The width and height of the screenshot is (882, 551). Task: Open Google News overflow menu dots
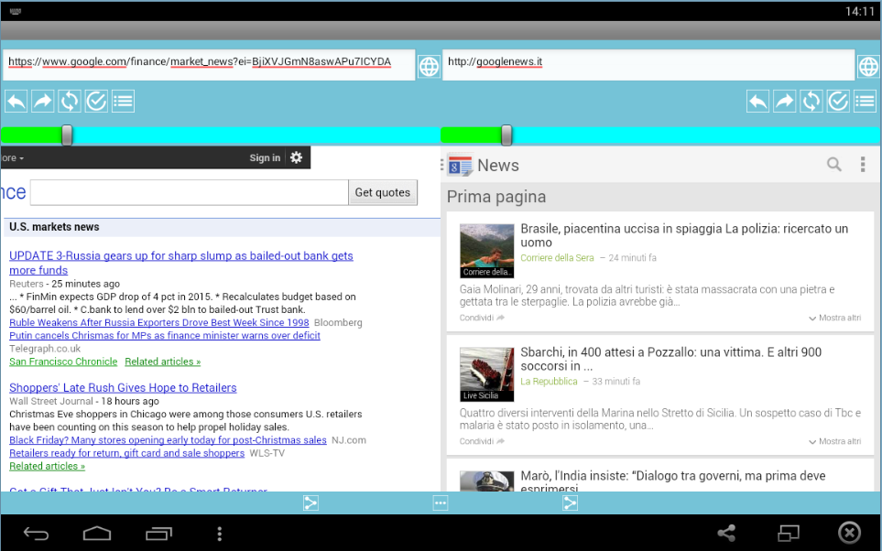tap(863, 164)
